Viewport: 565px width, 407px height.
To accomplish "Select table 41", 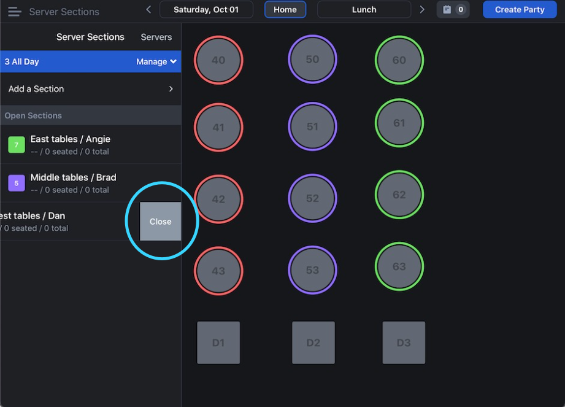I will pos(218,127).
